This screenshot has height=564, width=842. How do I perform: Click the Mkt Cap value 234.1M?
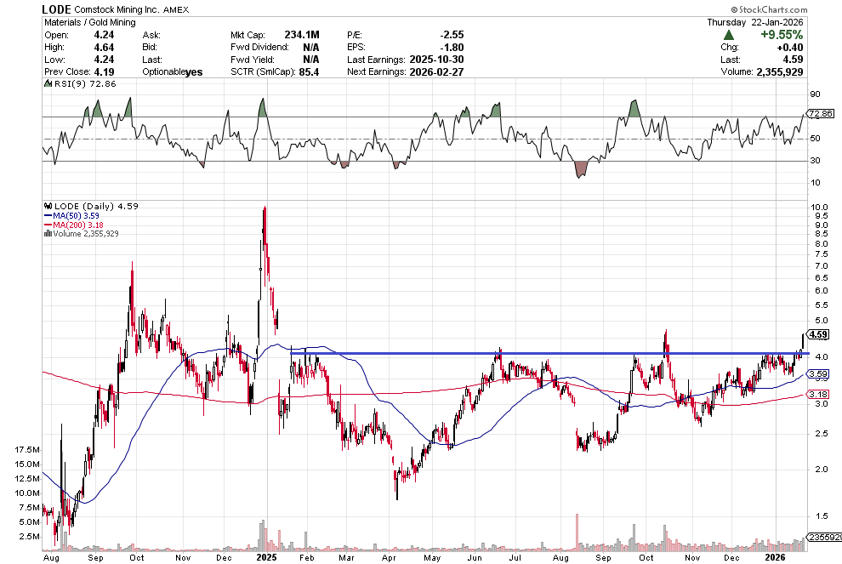coord(302,35)
